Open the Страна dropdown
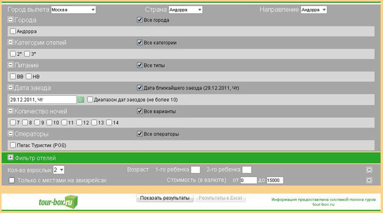 185,10
